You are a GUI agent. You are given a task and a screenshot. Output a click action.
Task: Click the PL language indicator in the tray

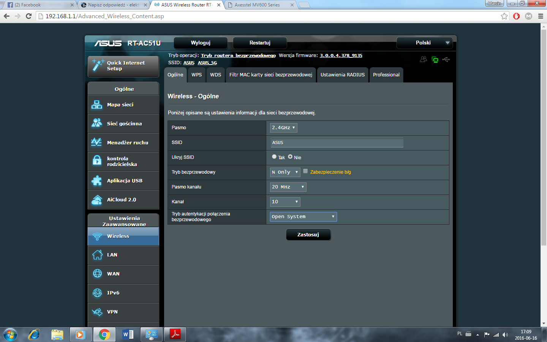click(x=460, y=334)
